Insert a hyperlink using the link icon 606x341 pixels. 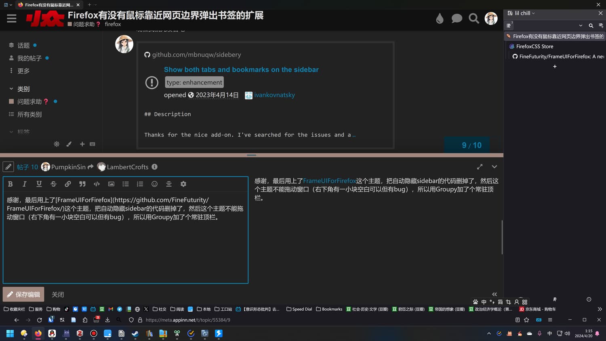coord(68,184)
